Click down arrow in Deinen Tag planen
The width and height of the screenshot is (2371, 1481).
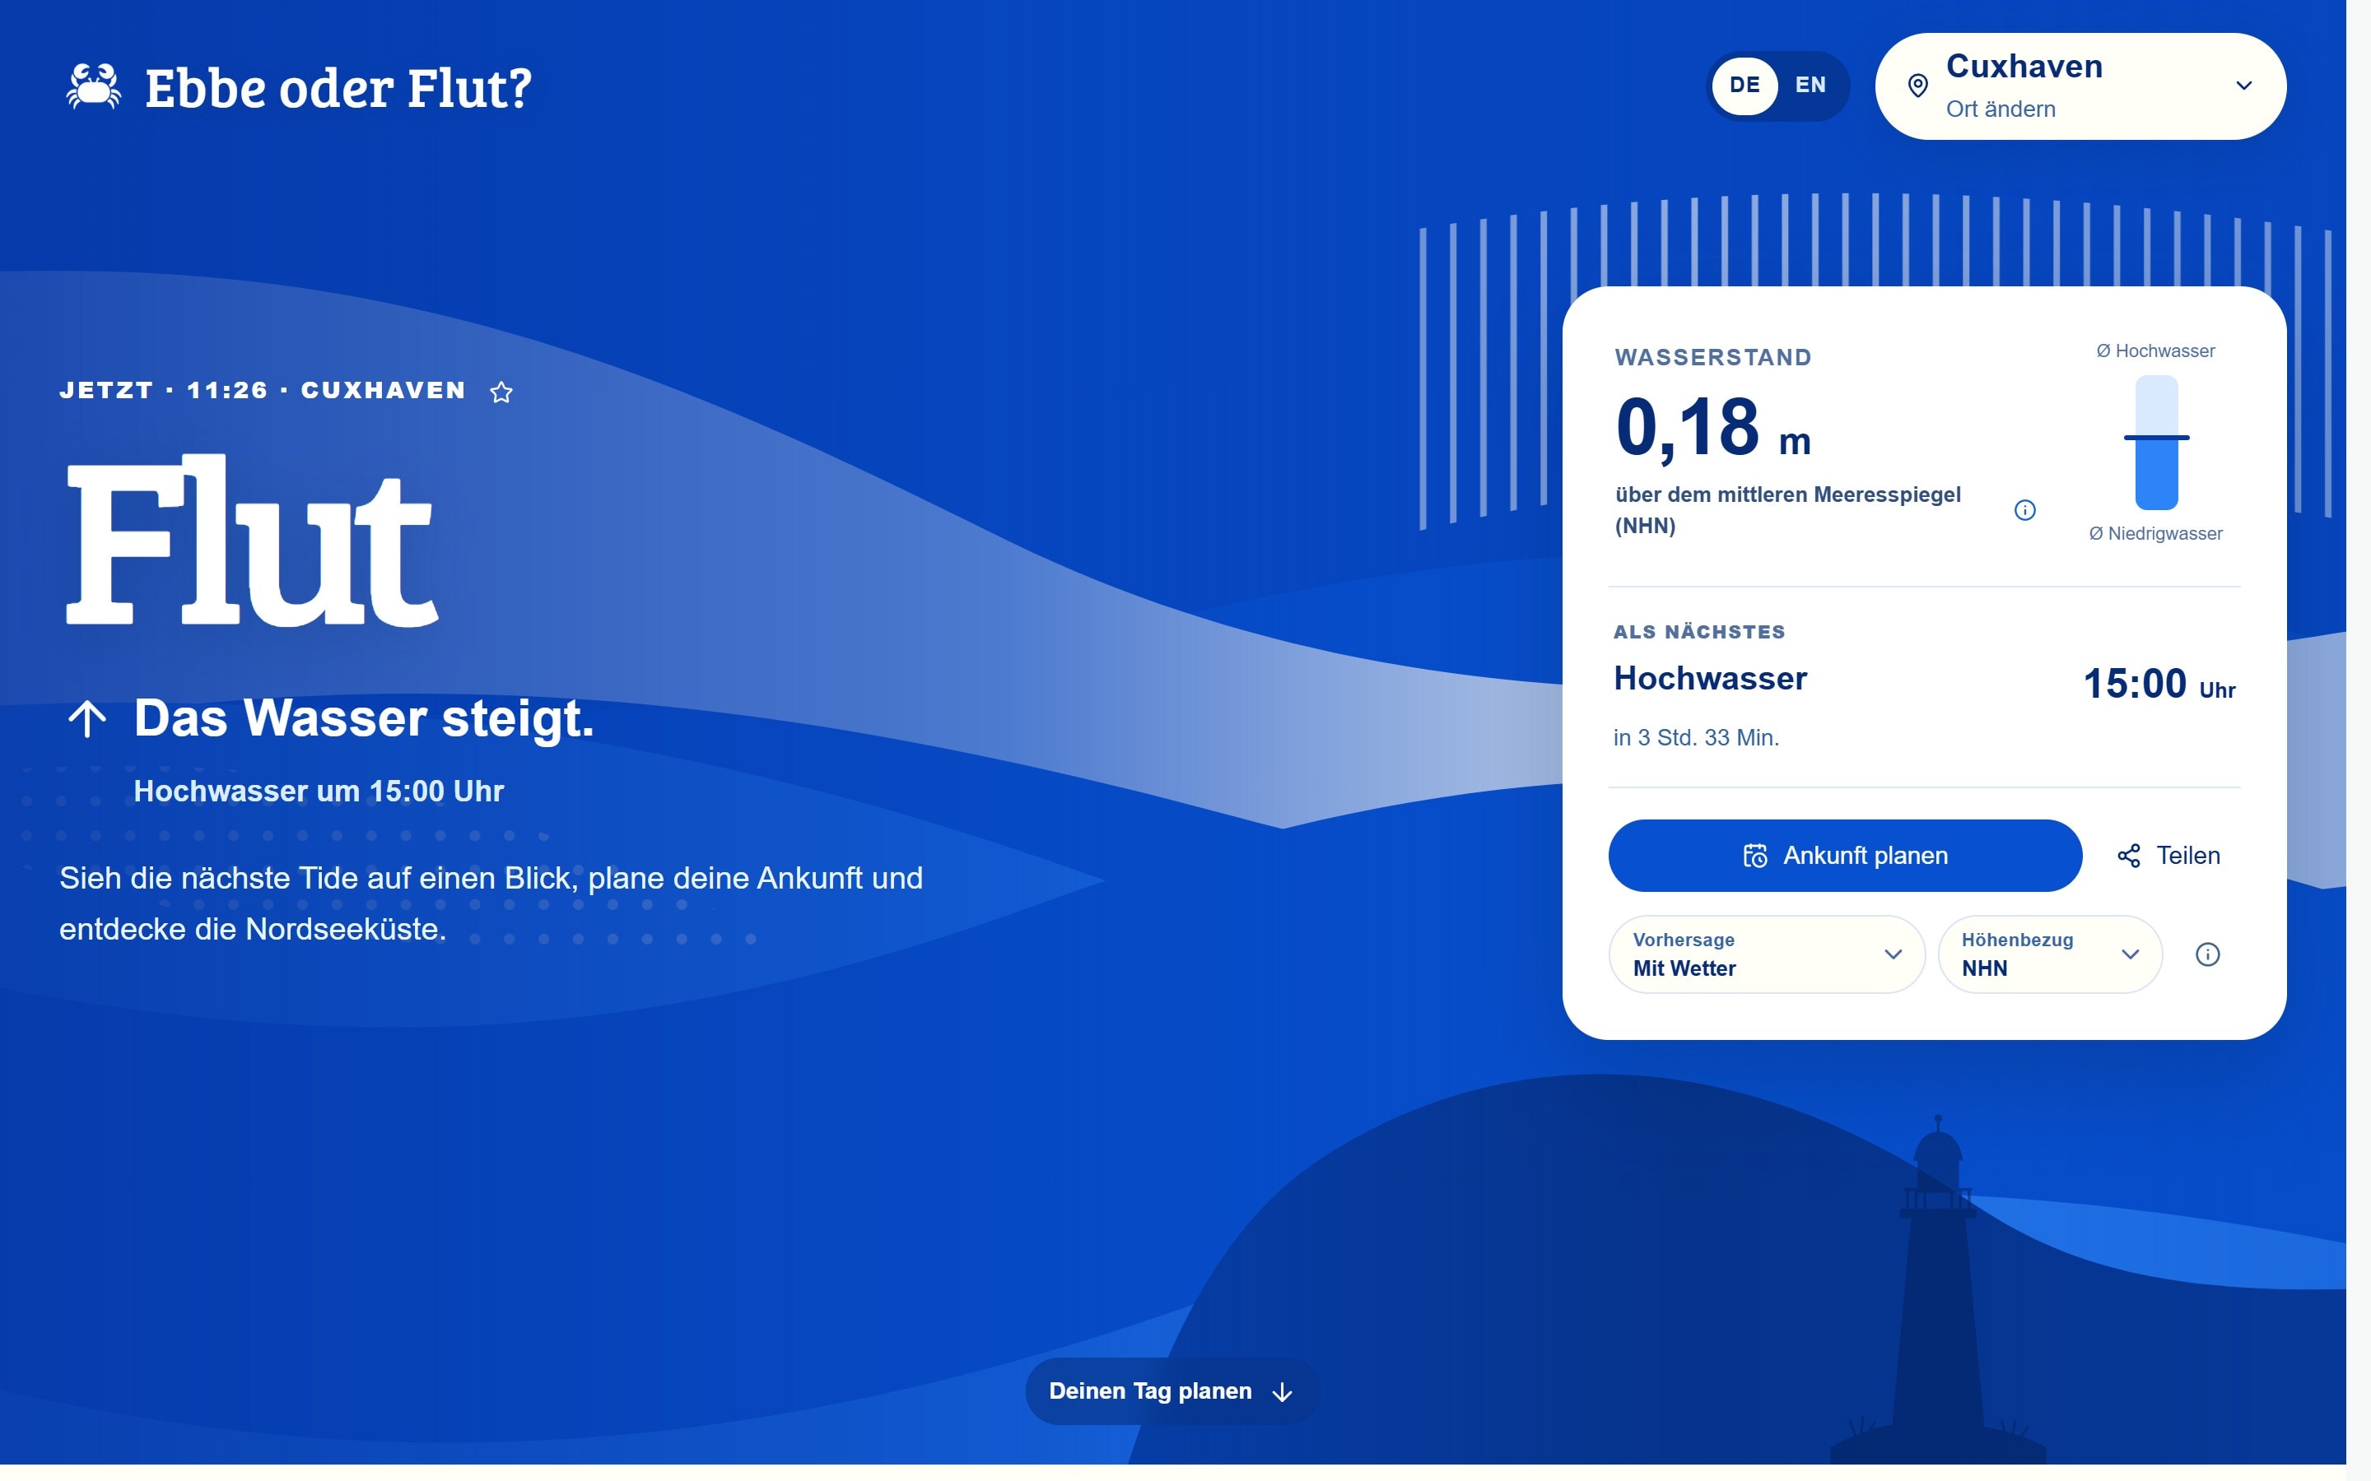coord(1282,1392)
